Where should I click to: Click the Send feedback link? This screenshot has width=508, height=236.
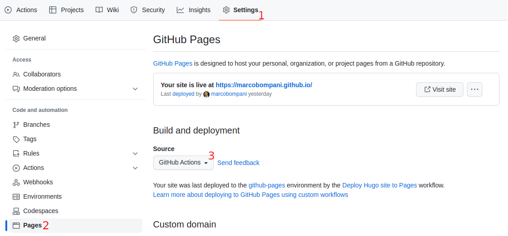[x=238, y=163]
